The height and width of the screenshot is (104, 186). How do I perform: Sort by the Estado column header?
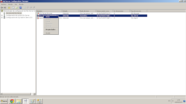click(70, 11)
